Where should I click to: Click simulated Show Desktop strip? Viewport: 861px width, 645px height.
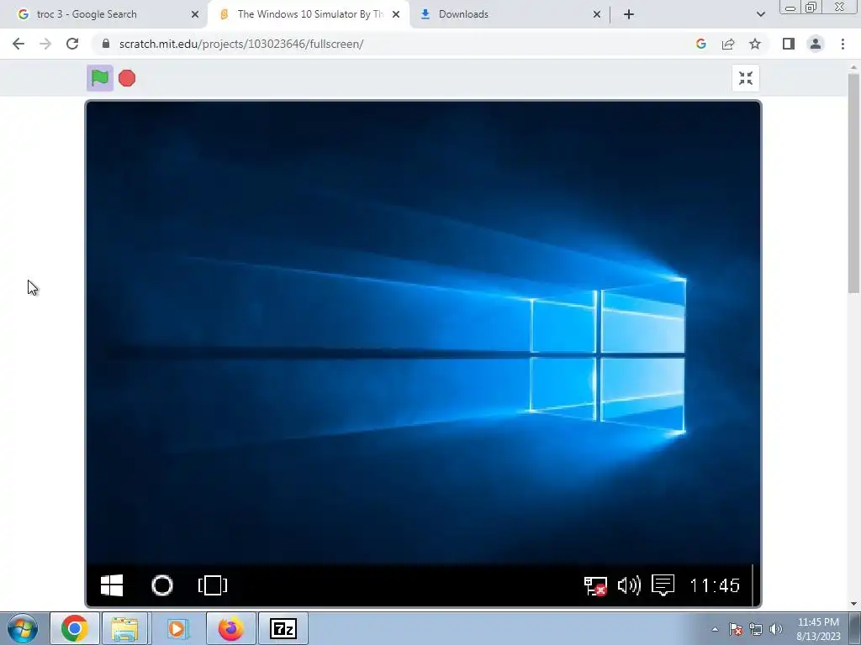click(756, 585)
